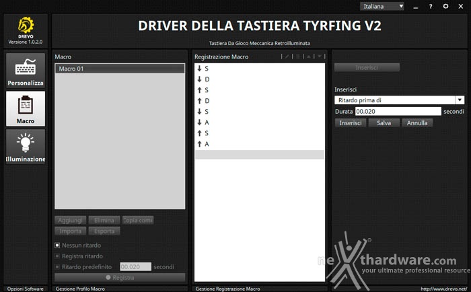Open the Personalizza keyboard section

(26, 71)
